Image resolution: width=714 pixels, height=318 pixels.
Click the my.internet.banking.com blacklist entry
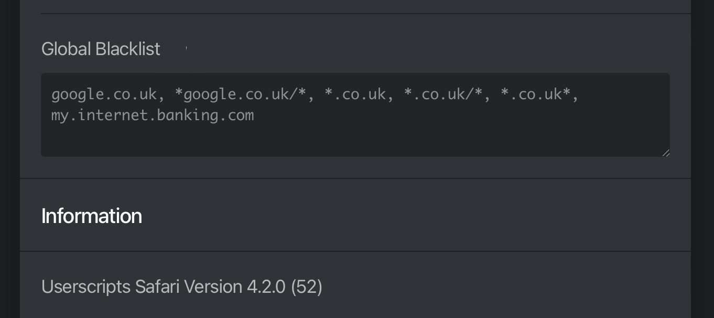(152, 115)
